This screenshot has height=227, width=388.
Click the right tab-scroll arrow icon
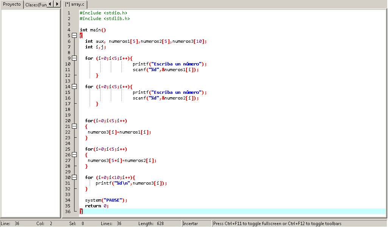pyautogui.click(x=57, y=5)
